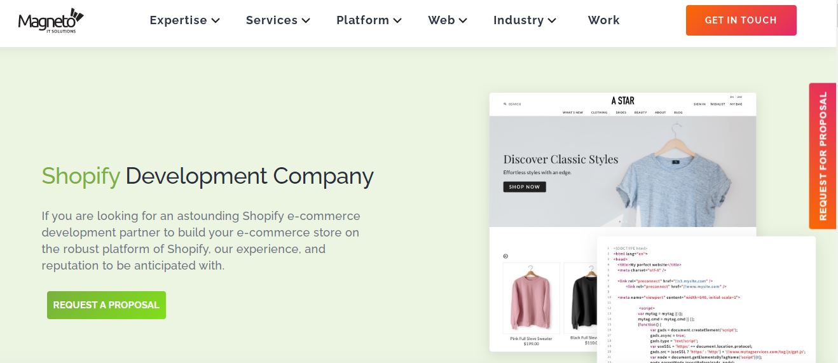Click the intro paragraph about Shopify e-commerce
Screen dimensions: 838x363
[x=201, y=241]
